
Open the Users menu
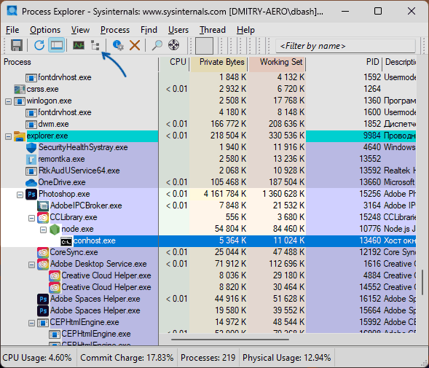coord(178,30)
